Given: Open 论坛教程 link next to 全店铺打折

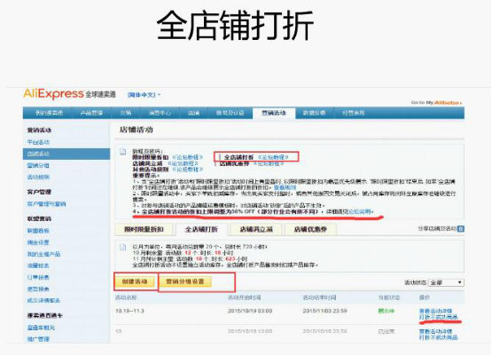Looking at the screenshot, I should pos(273,157).
